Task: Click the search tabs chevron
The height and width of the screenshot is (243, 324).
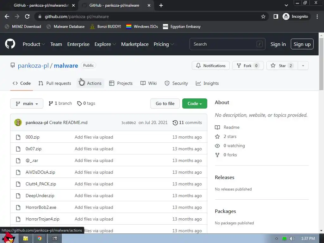Action: [x=286, y=5]
